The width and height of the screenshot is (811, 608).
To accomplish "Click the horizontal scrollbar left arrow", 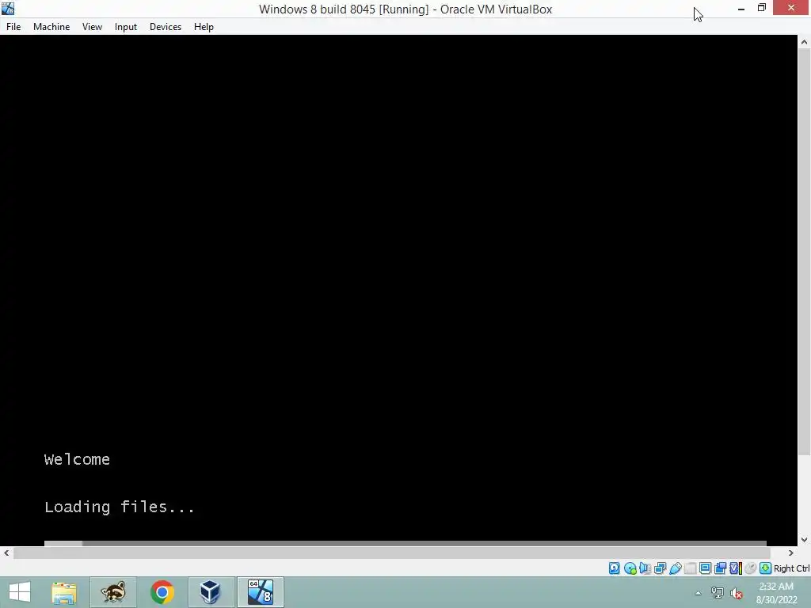I will [x=6, y=553].
